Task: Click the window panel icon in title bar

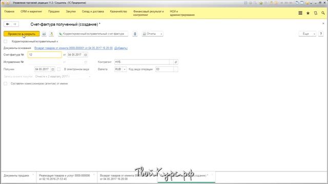Action: 302,3
